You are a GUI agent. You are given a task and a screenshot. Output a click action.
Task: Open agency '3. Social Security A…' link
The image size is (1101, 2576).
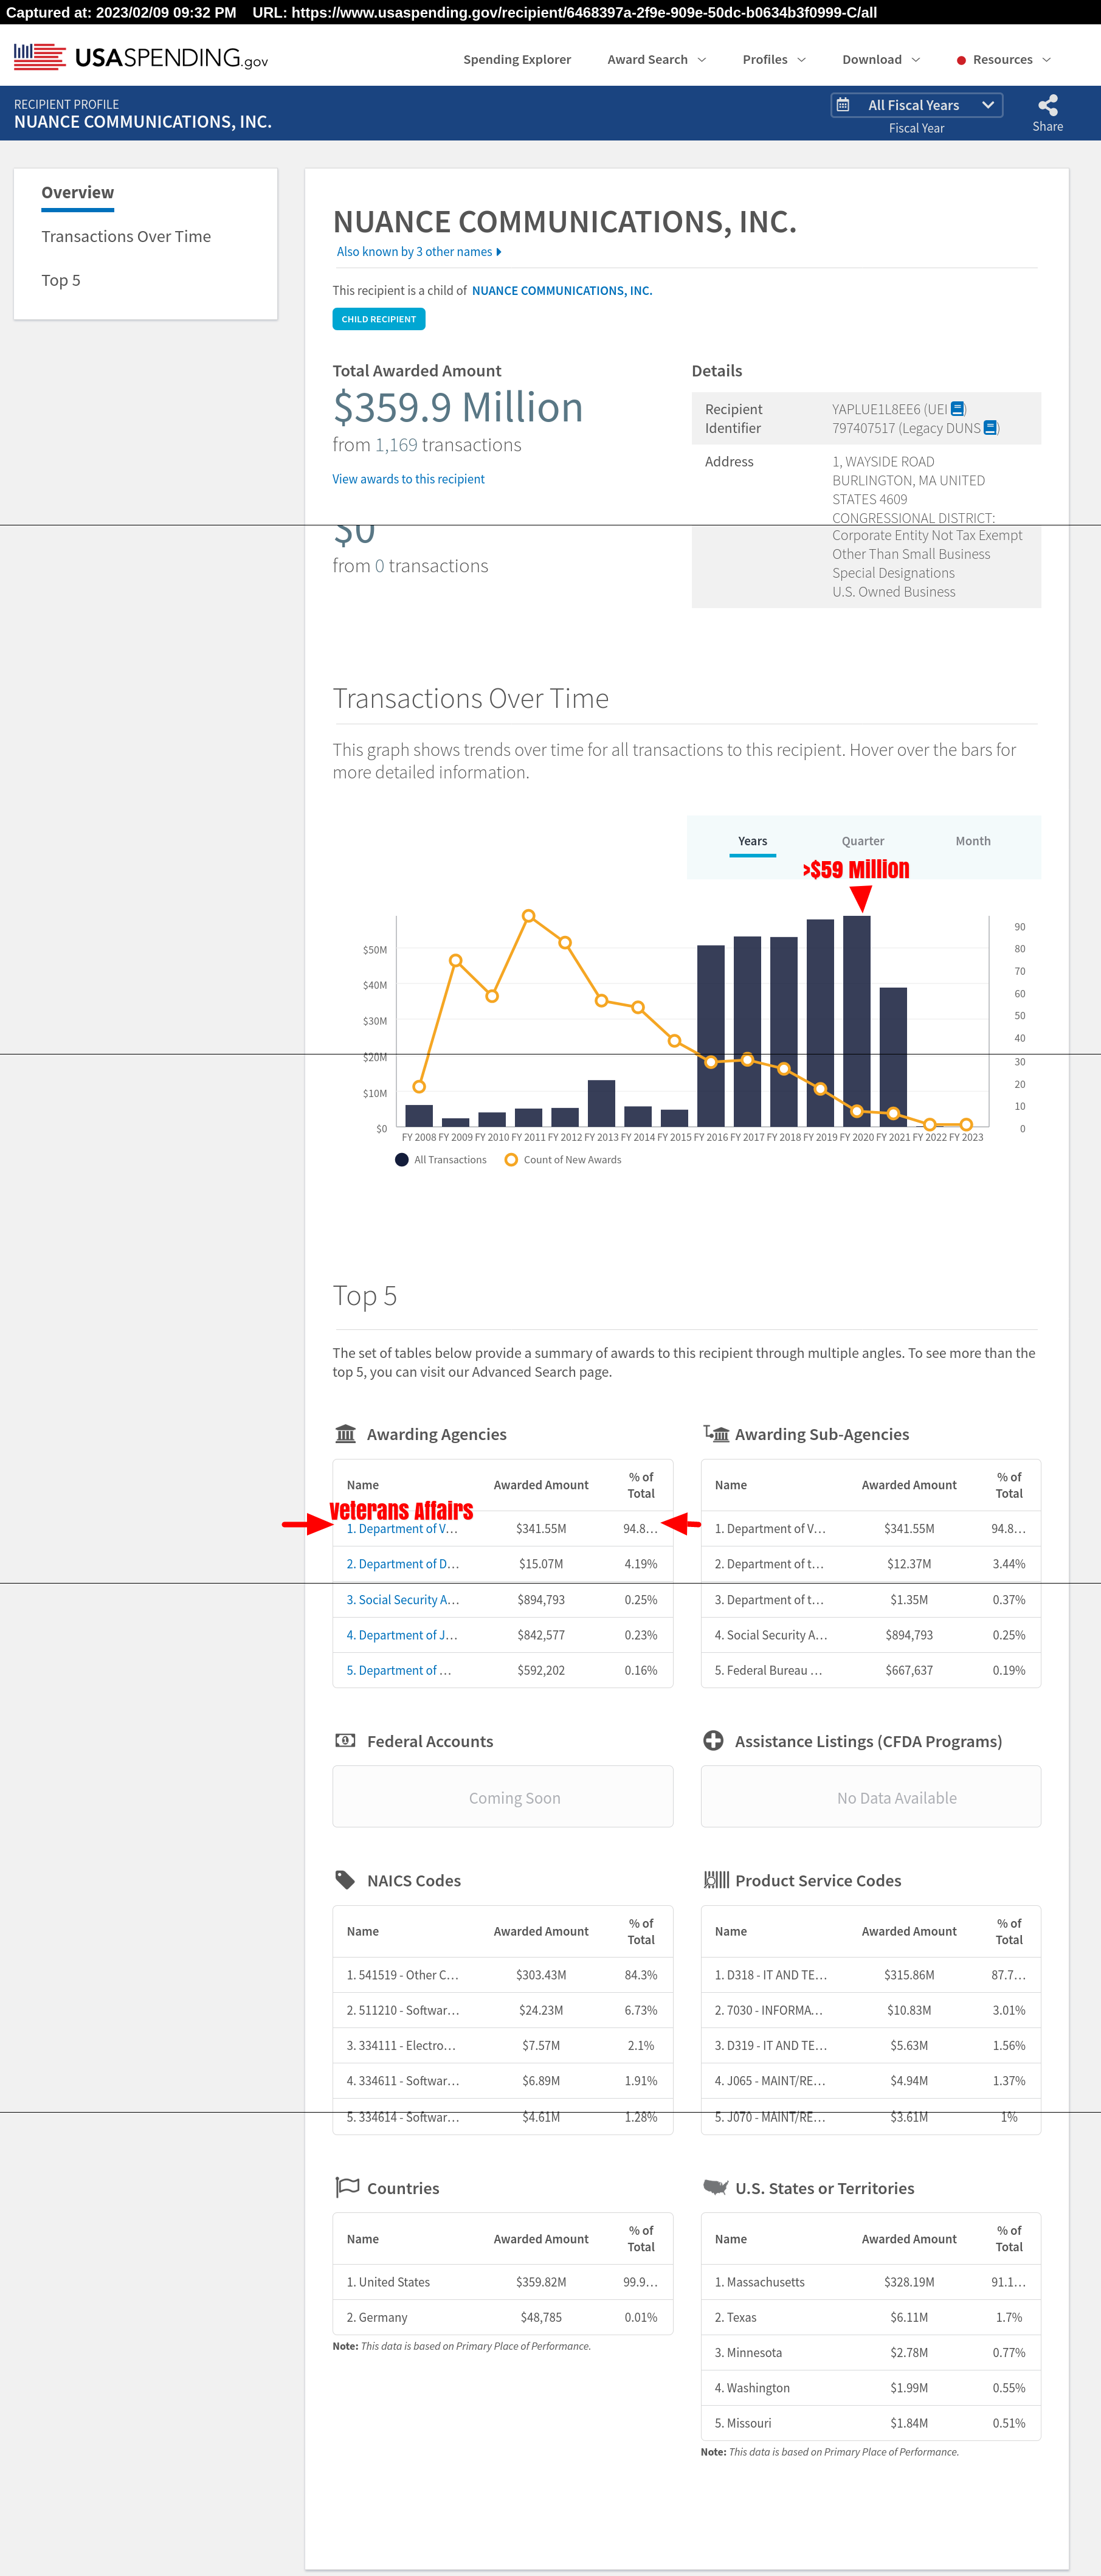tap(403, 1599)
